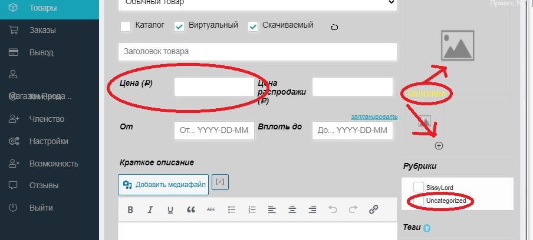Click the Underline formatting icon
533x240 pixels.
[x=170, y=209]
